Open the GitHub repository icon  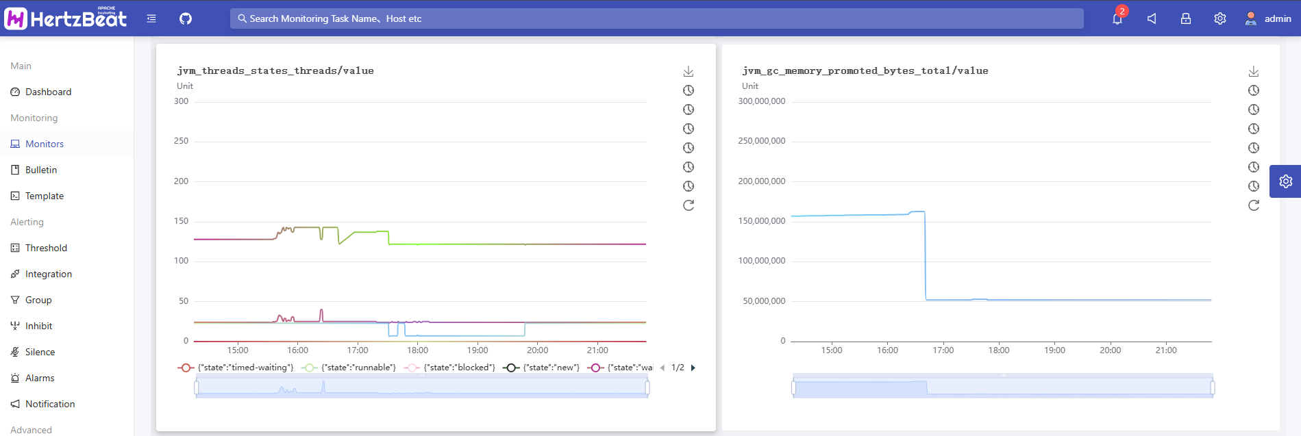coord(186,18)
